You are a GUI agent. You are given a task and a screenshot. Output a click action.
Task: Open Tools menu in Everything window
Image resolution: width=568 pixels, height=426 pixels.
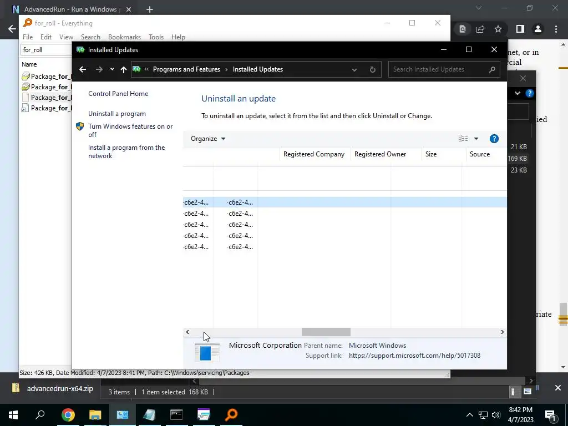pyautogui.click(x=156, y=37)
